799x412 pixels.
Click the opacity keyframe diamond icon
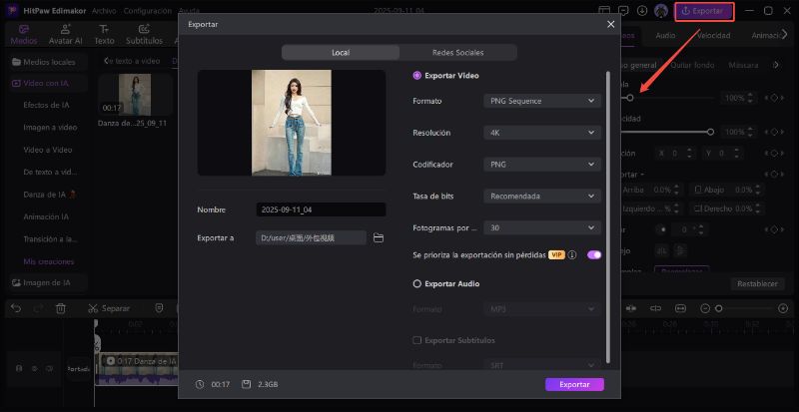pos(774,132)
